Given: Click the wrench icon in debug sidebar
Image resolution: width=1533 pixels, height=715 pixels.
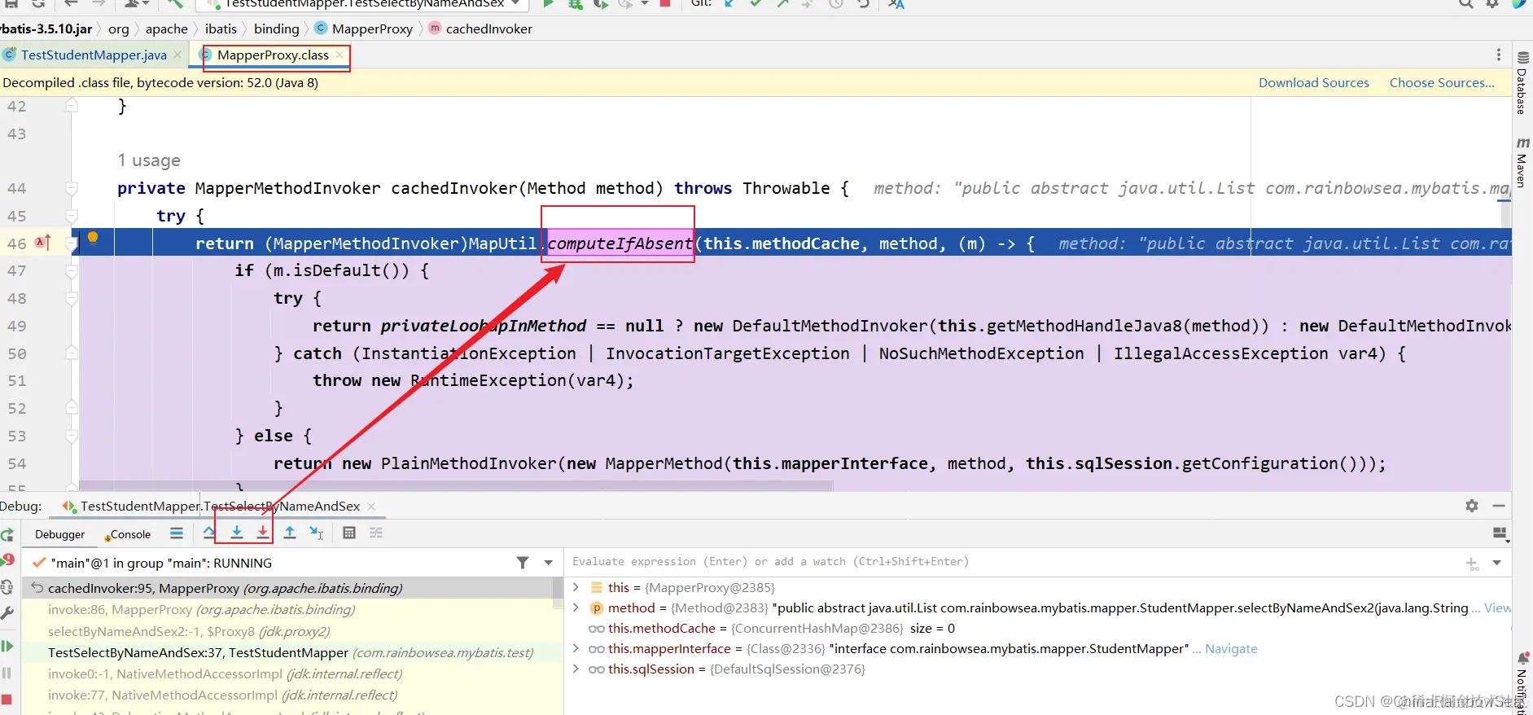Looking at the screenshot, I should click(x=7, y=612).
